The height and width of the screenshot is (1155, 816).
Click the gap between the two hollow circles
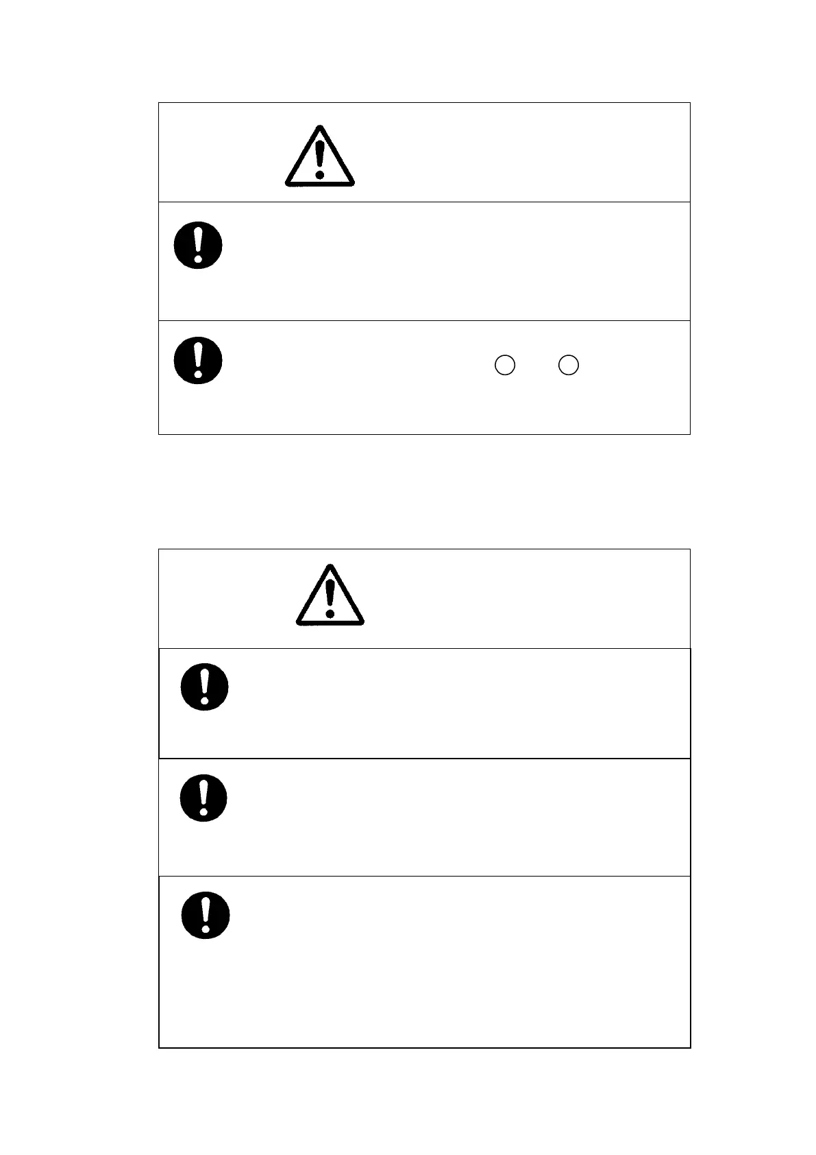click(x=536, y=365)
